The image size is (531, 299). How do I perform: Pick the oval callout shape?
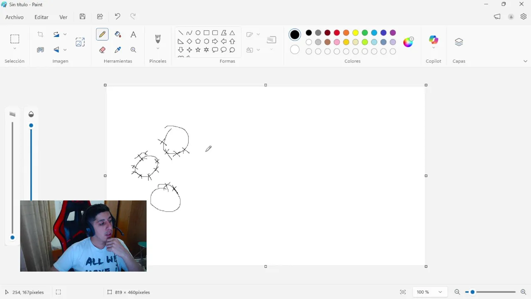tap(224, 50)
